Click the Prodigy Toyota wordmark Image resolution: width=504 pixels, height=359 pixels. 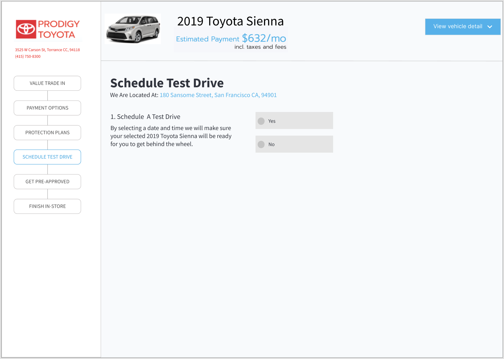click(59, 29)
